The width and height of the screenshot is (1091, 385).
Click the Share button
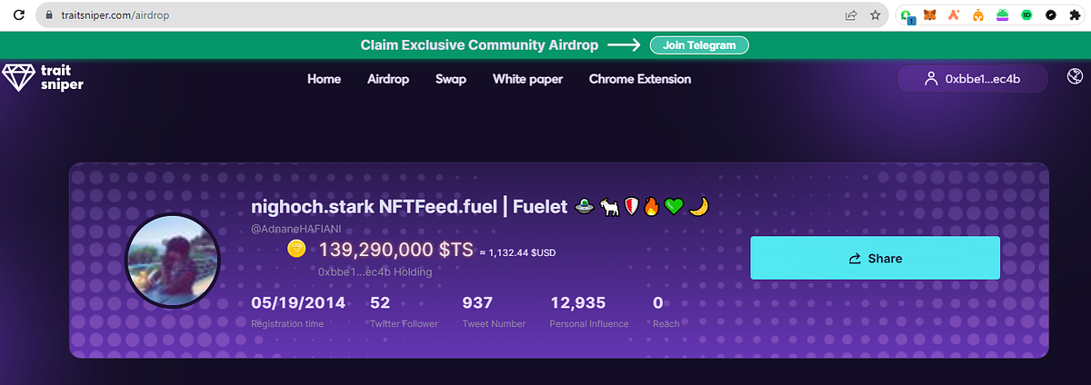pos(875,258)
